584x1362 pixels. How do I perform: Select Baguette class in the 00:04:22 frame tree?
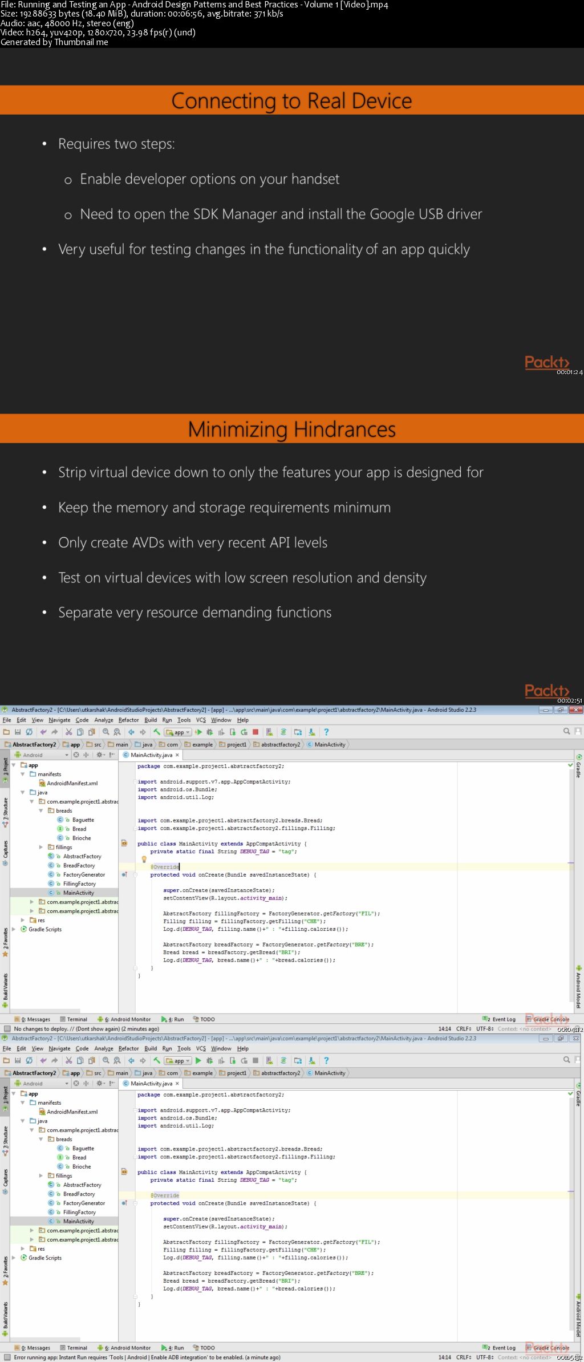click(83, 820)
